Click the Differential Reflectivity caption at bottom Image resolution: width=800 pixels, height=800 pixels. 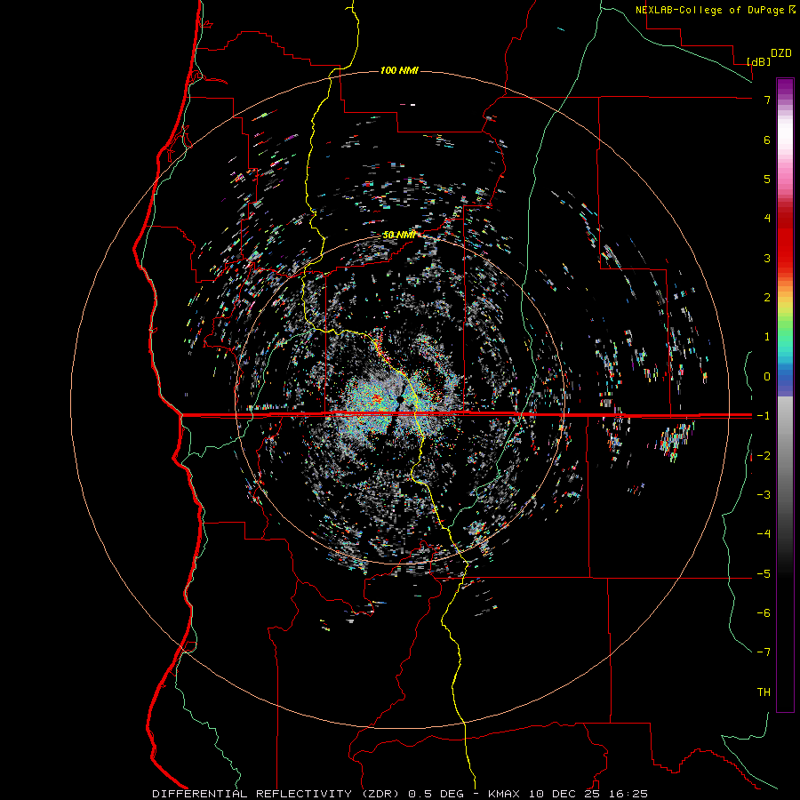(400, 794)
